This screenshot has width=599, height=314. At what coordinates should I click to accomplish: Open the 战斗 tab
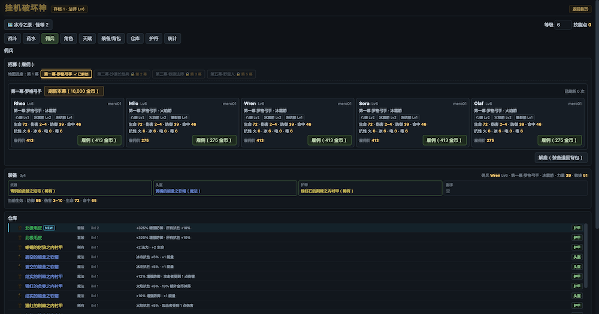pyautogui.click(x=13, y=38)
